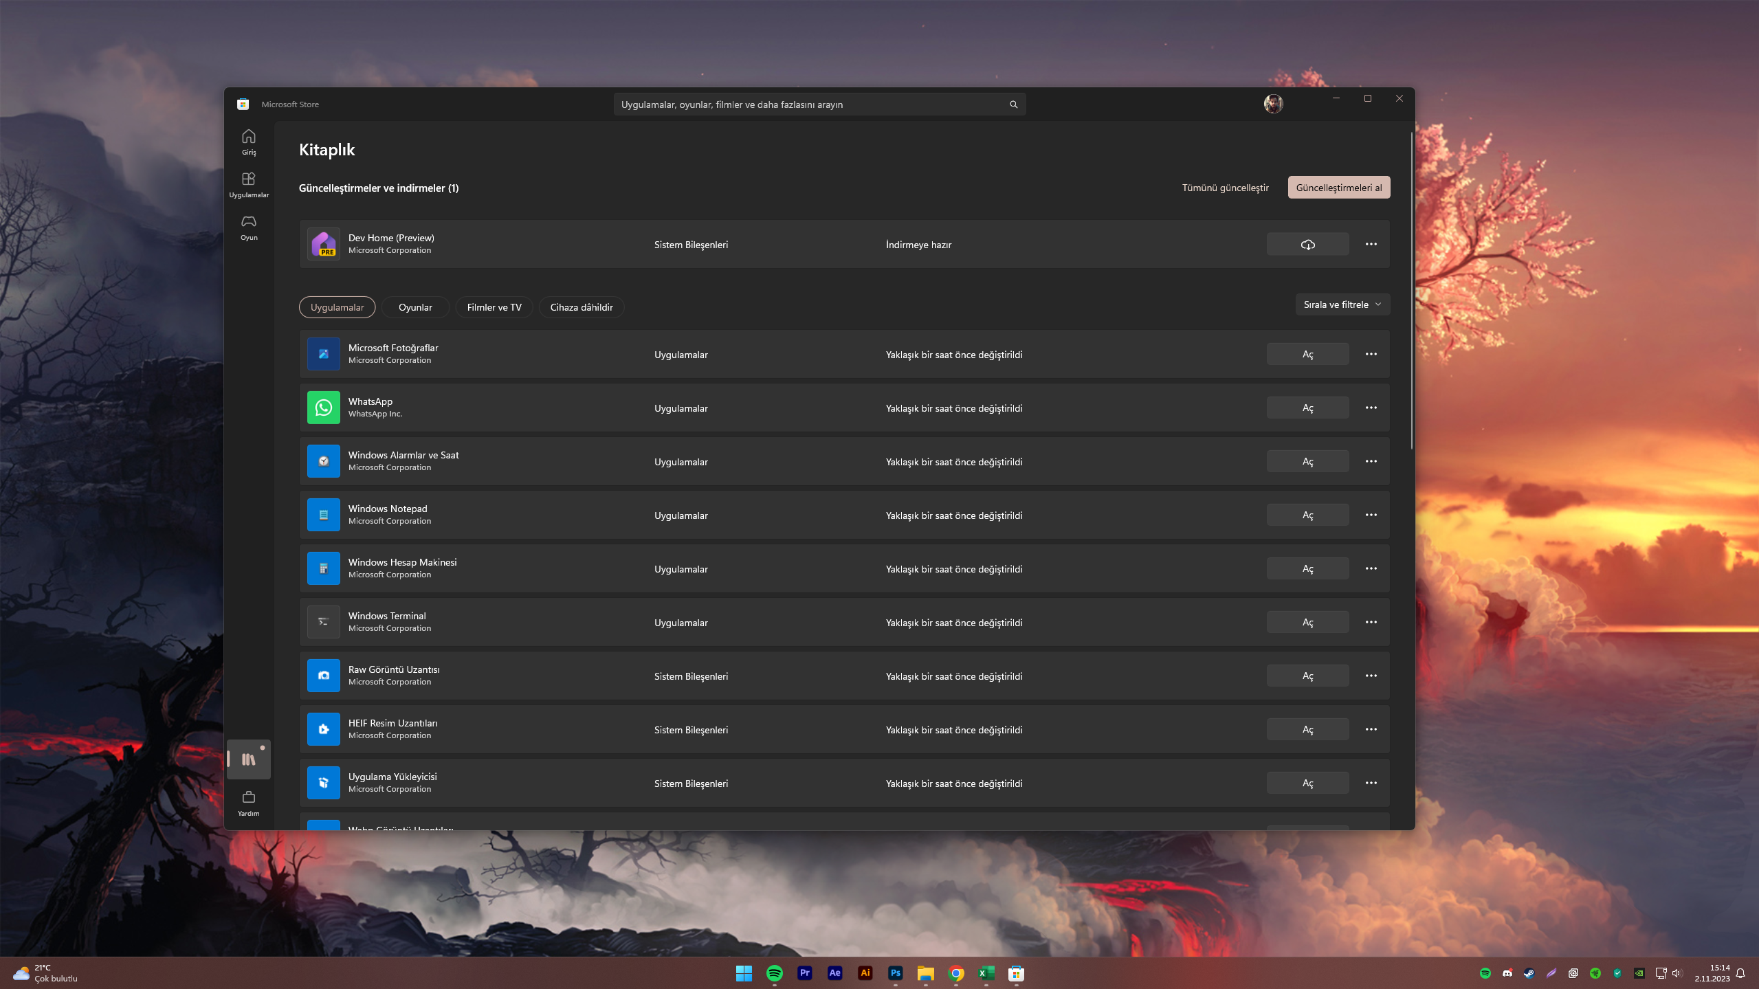Click the cloud download button for Dev Home

tap(1307, 245)
